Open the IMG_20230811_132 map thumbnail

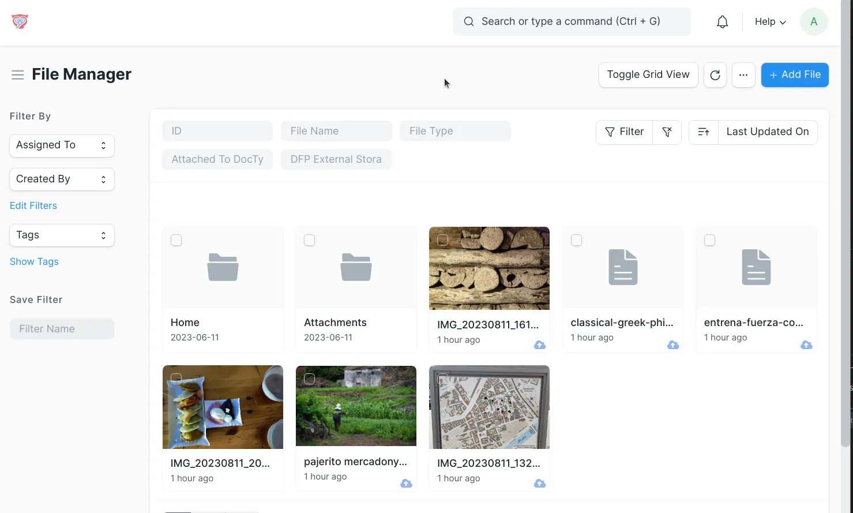pos(489,407)
